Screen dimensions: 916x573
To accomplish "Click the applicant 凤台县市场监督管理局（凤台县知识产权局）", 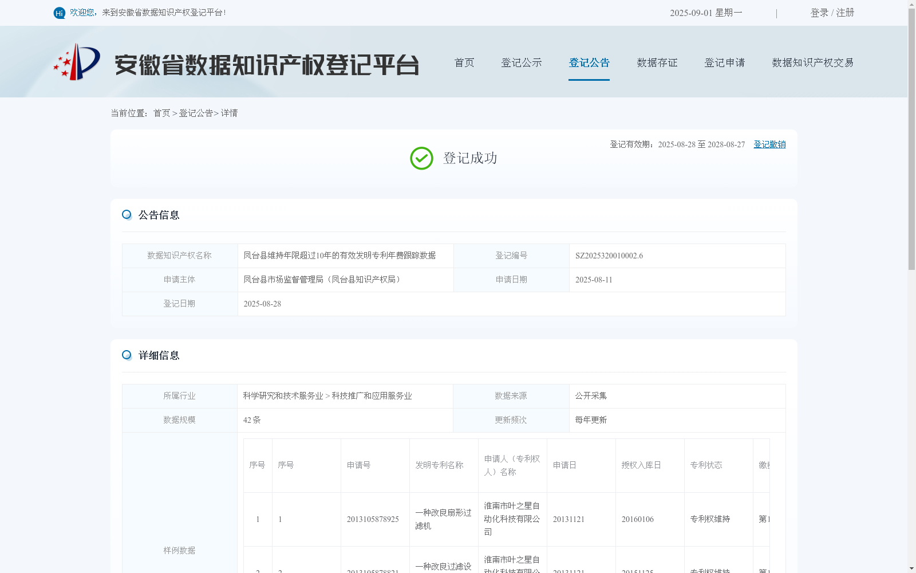I will [x=323, y=280].
